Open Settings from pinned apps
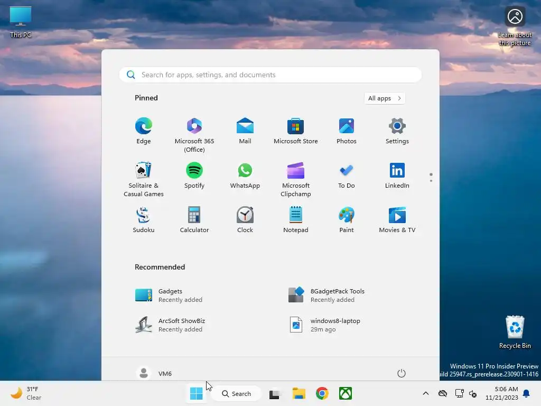 (397, 131)
